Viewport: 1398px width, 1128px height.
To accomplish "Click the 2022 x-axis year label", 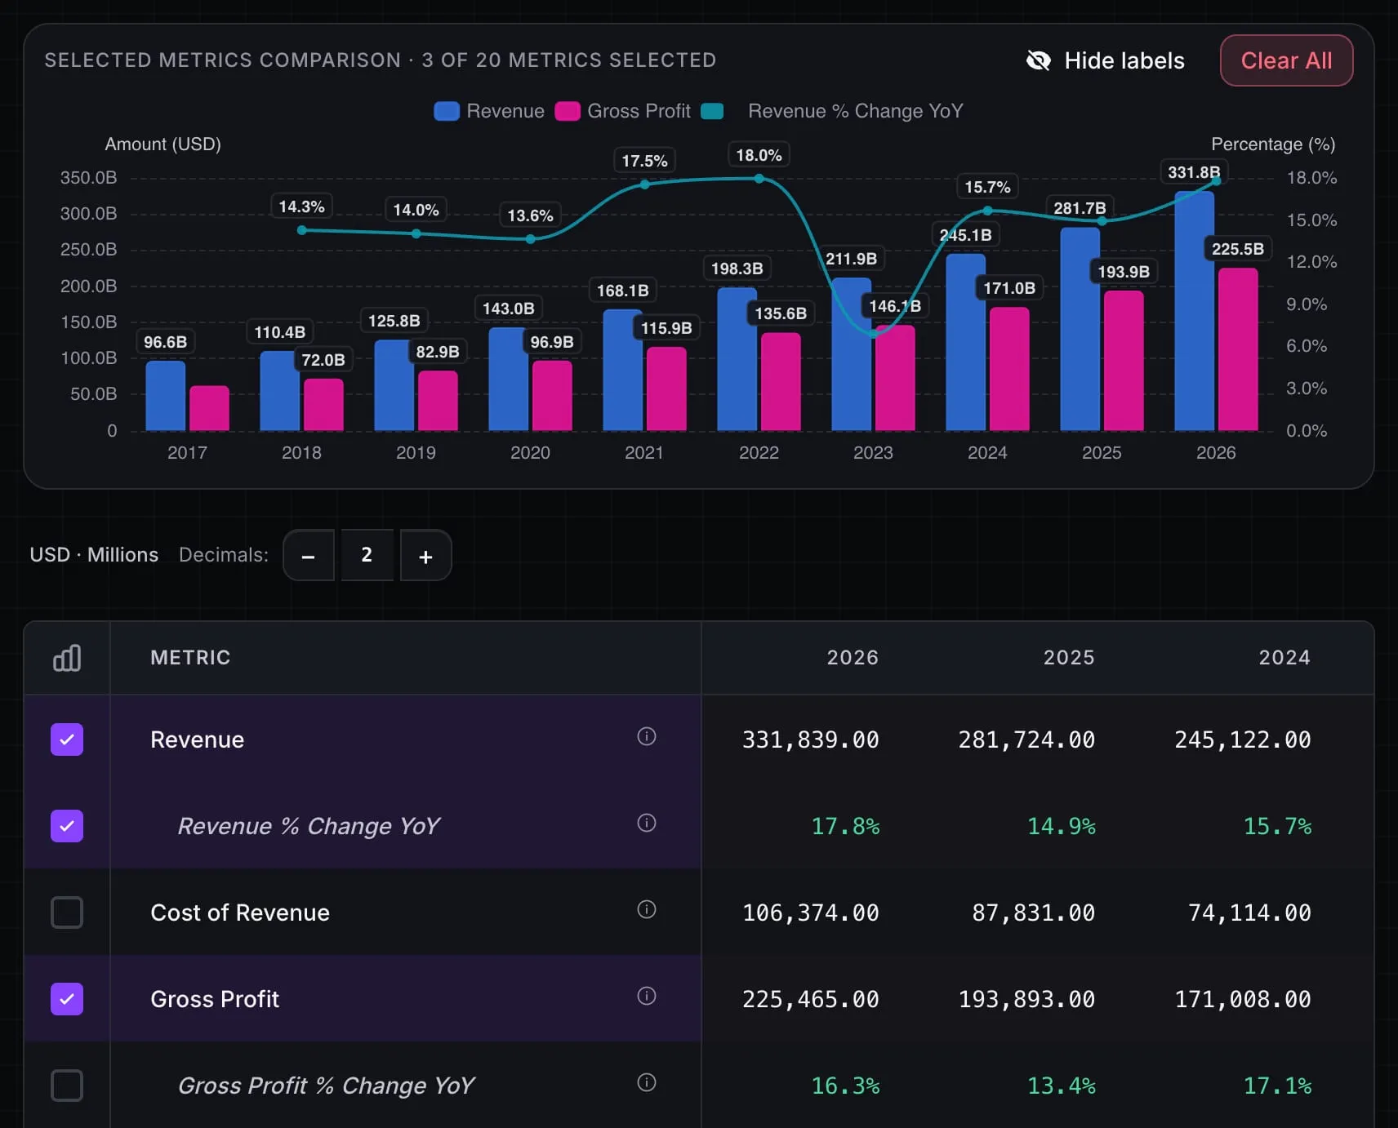I will (x=759, y=452).
